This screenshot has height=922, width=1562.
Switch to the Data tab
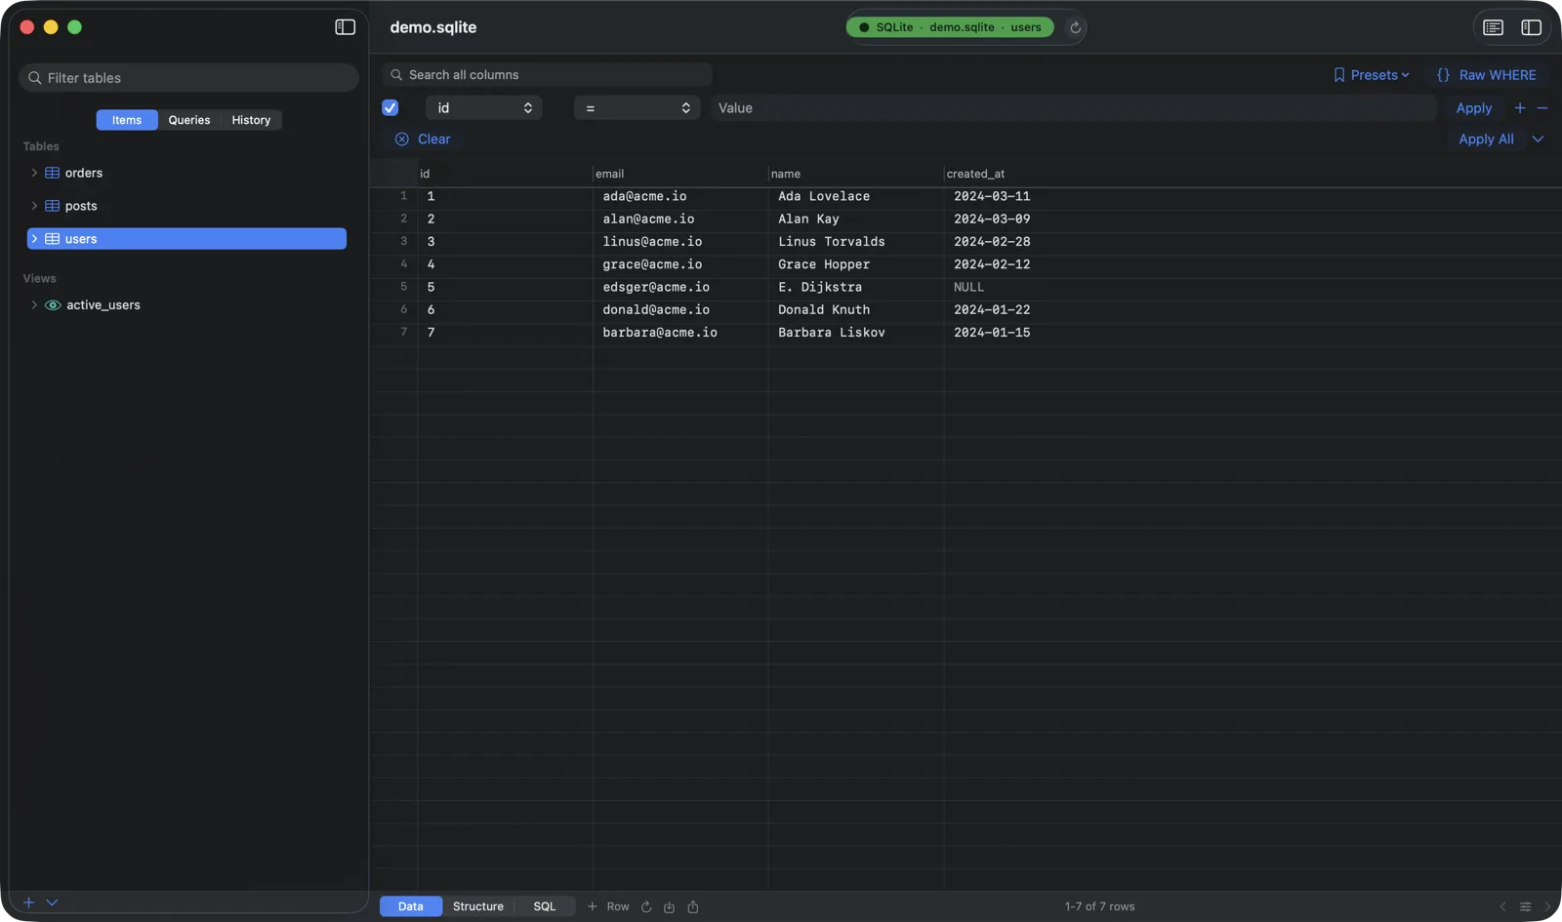coord(411,906)
